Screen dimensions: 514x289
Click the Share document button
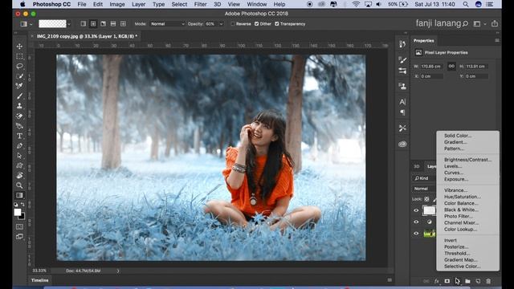pos(495,23)
